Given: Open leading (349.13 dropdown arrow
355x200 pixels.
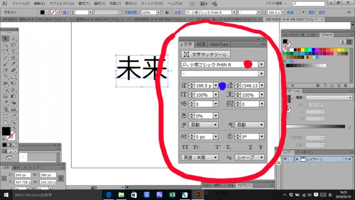Looking at the screenshot, I should (262, 86).
